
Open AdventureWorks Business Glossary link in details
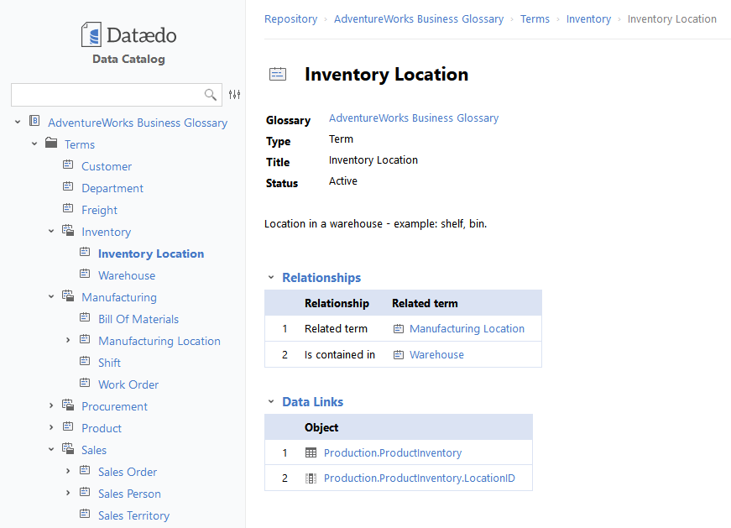414,118
